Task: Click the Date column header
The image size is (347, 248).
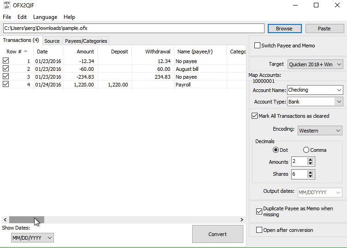Action: [48, 52]
